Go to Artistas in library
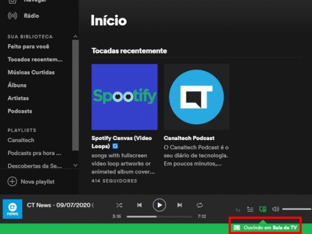 point(18,98)
